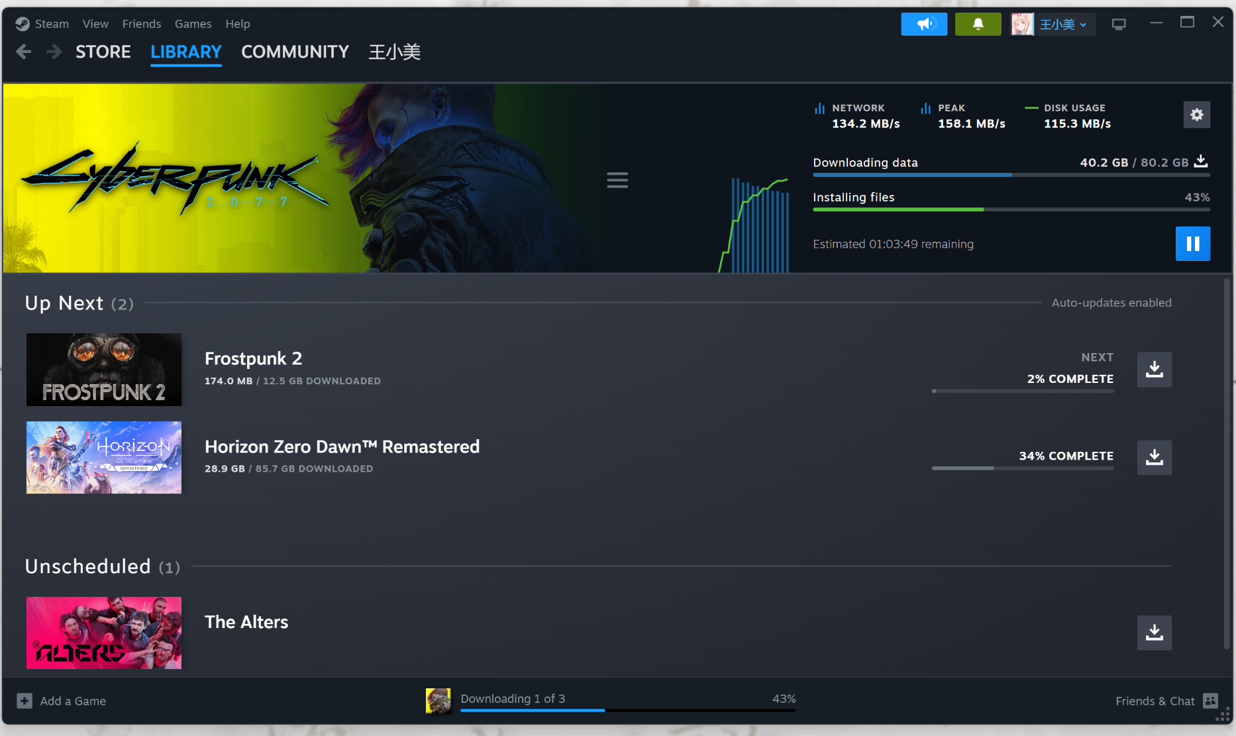The width and height of the screenshot is (1236, 736).
Task: Open the Steam menu
Action: (x=52, y=24)
